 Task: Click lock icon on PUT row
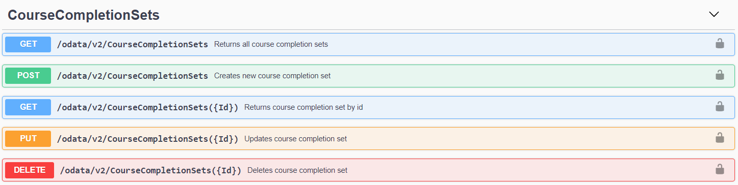point(720,138)
